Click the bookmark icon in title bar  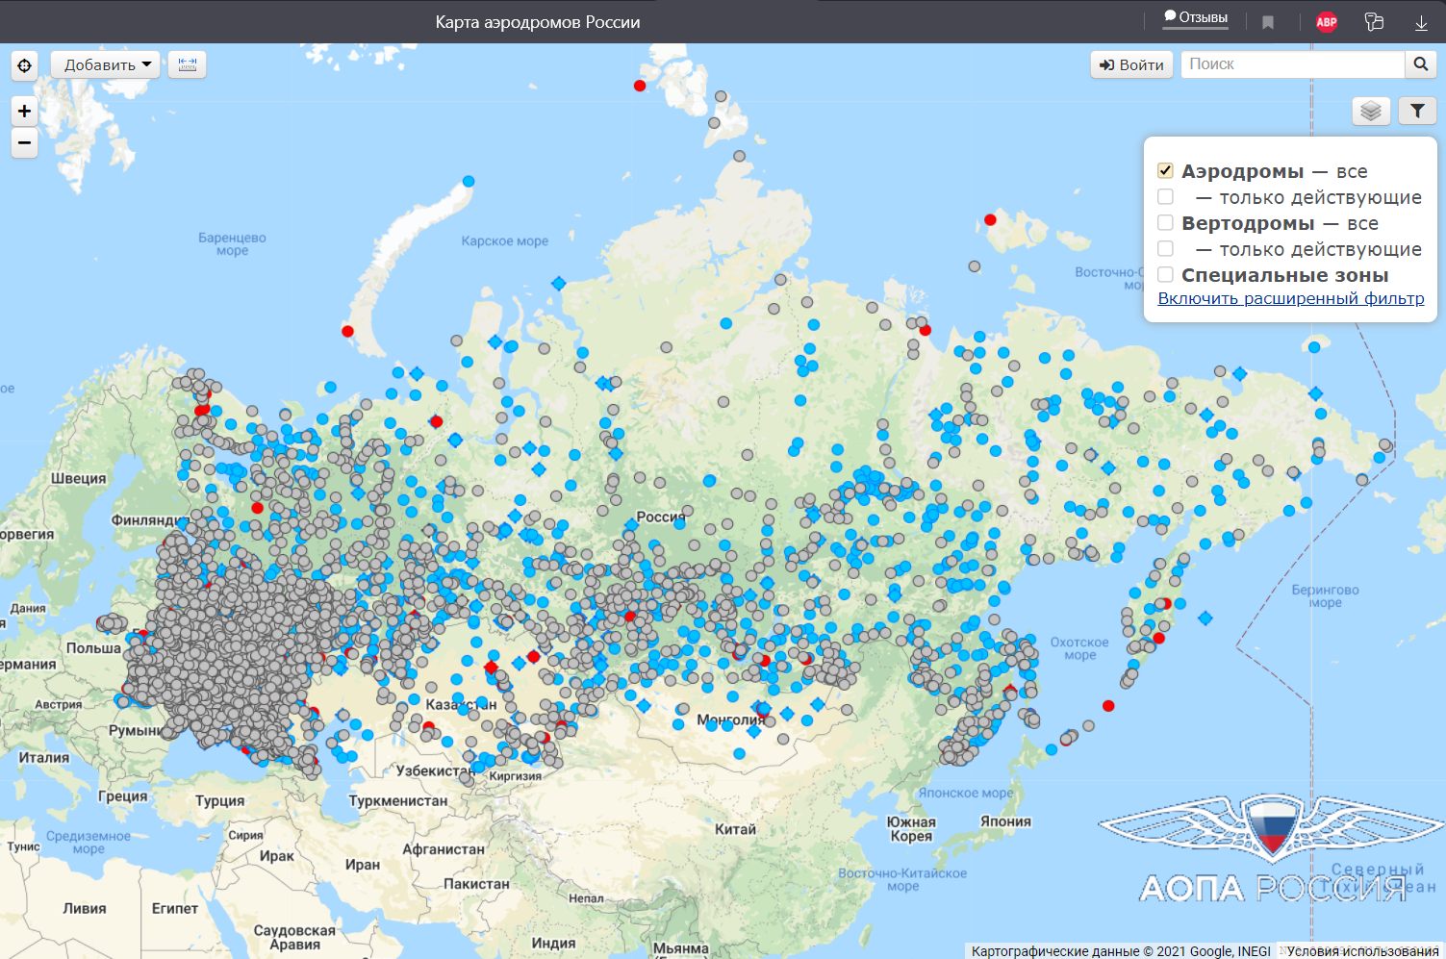[1268, 22]
